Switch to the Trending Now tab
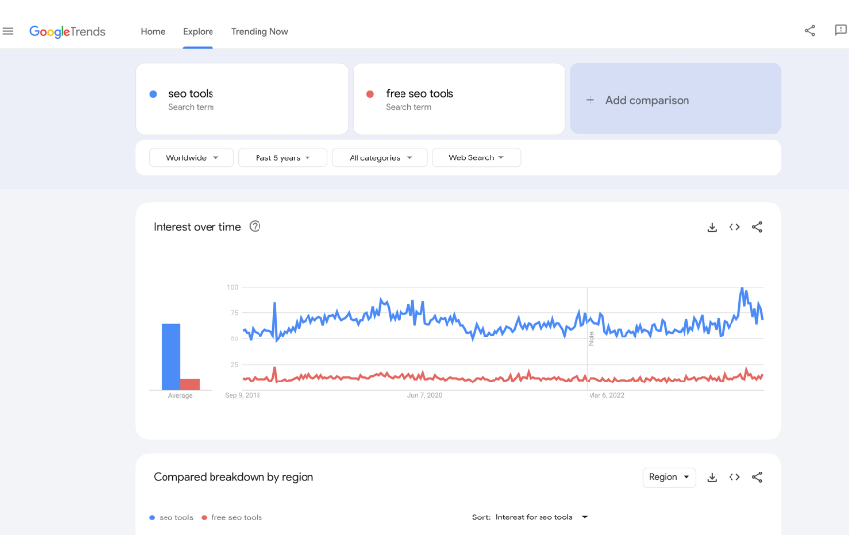Viewport: 849px width, 539px height. coord(259,32)
